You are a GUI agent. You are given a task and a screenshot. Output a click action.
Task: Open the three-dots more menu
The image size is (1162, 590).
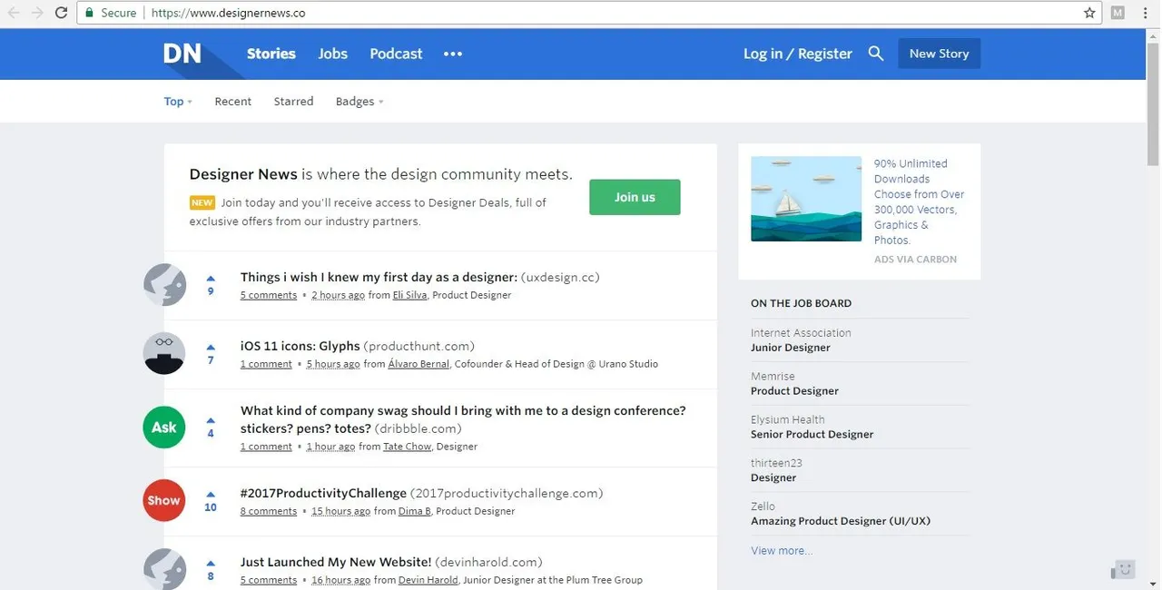click(x=453, y=54)
